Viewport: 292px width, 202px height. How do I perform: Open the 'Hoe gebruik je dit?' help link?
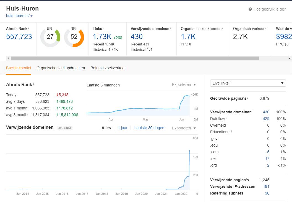tap(270, 9)
